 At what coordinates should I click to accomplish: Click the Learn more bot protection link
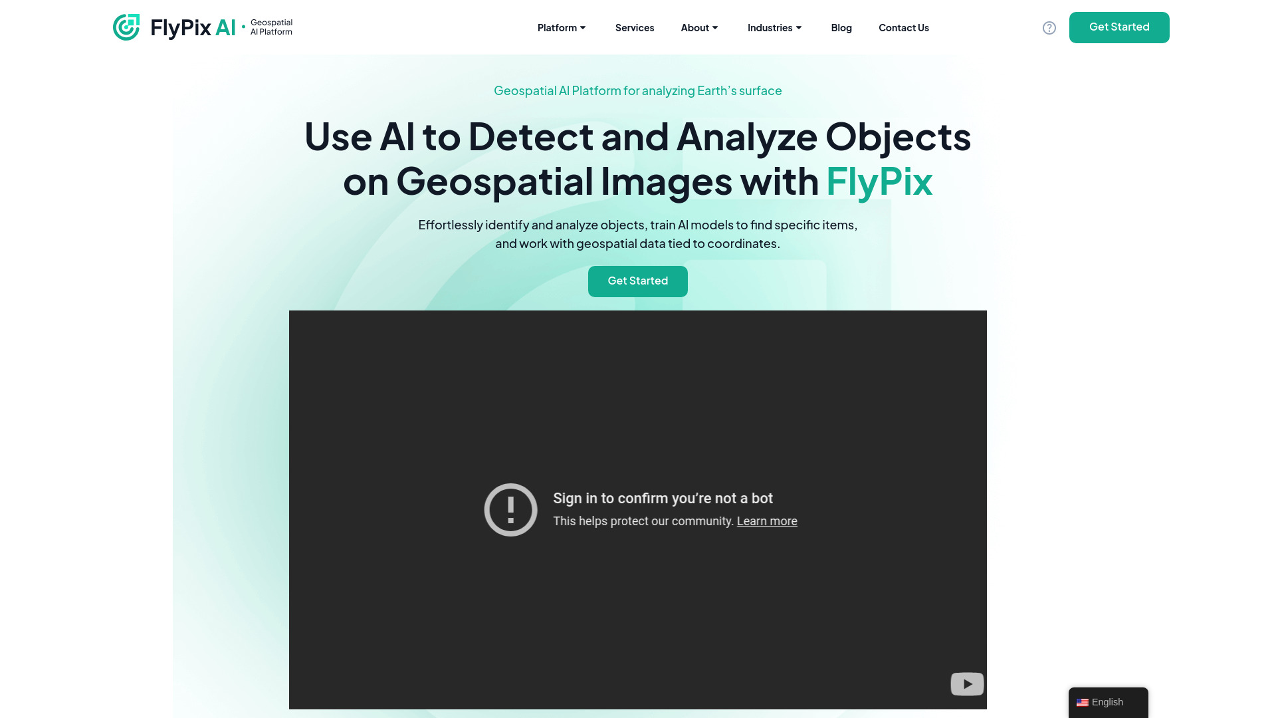click(x=767, y=521)
